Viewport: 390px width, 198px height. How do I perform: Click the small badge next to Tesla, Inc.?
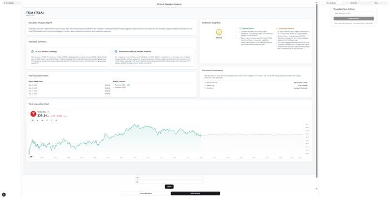[x=48, y=112]
